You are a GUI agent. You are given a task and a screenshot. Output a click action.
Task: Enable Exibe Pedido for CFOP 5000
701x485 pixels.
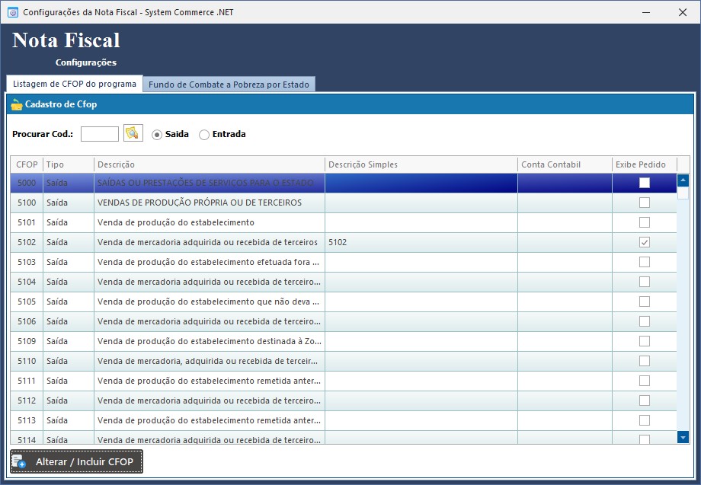click(x=645, y=183)
